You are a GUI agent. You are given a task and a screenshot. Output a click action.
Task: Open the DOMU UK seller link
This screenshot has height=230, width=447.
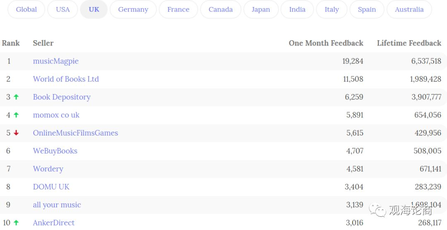[51, 187]
